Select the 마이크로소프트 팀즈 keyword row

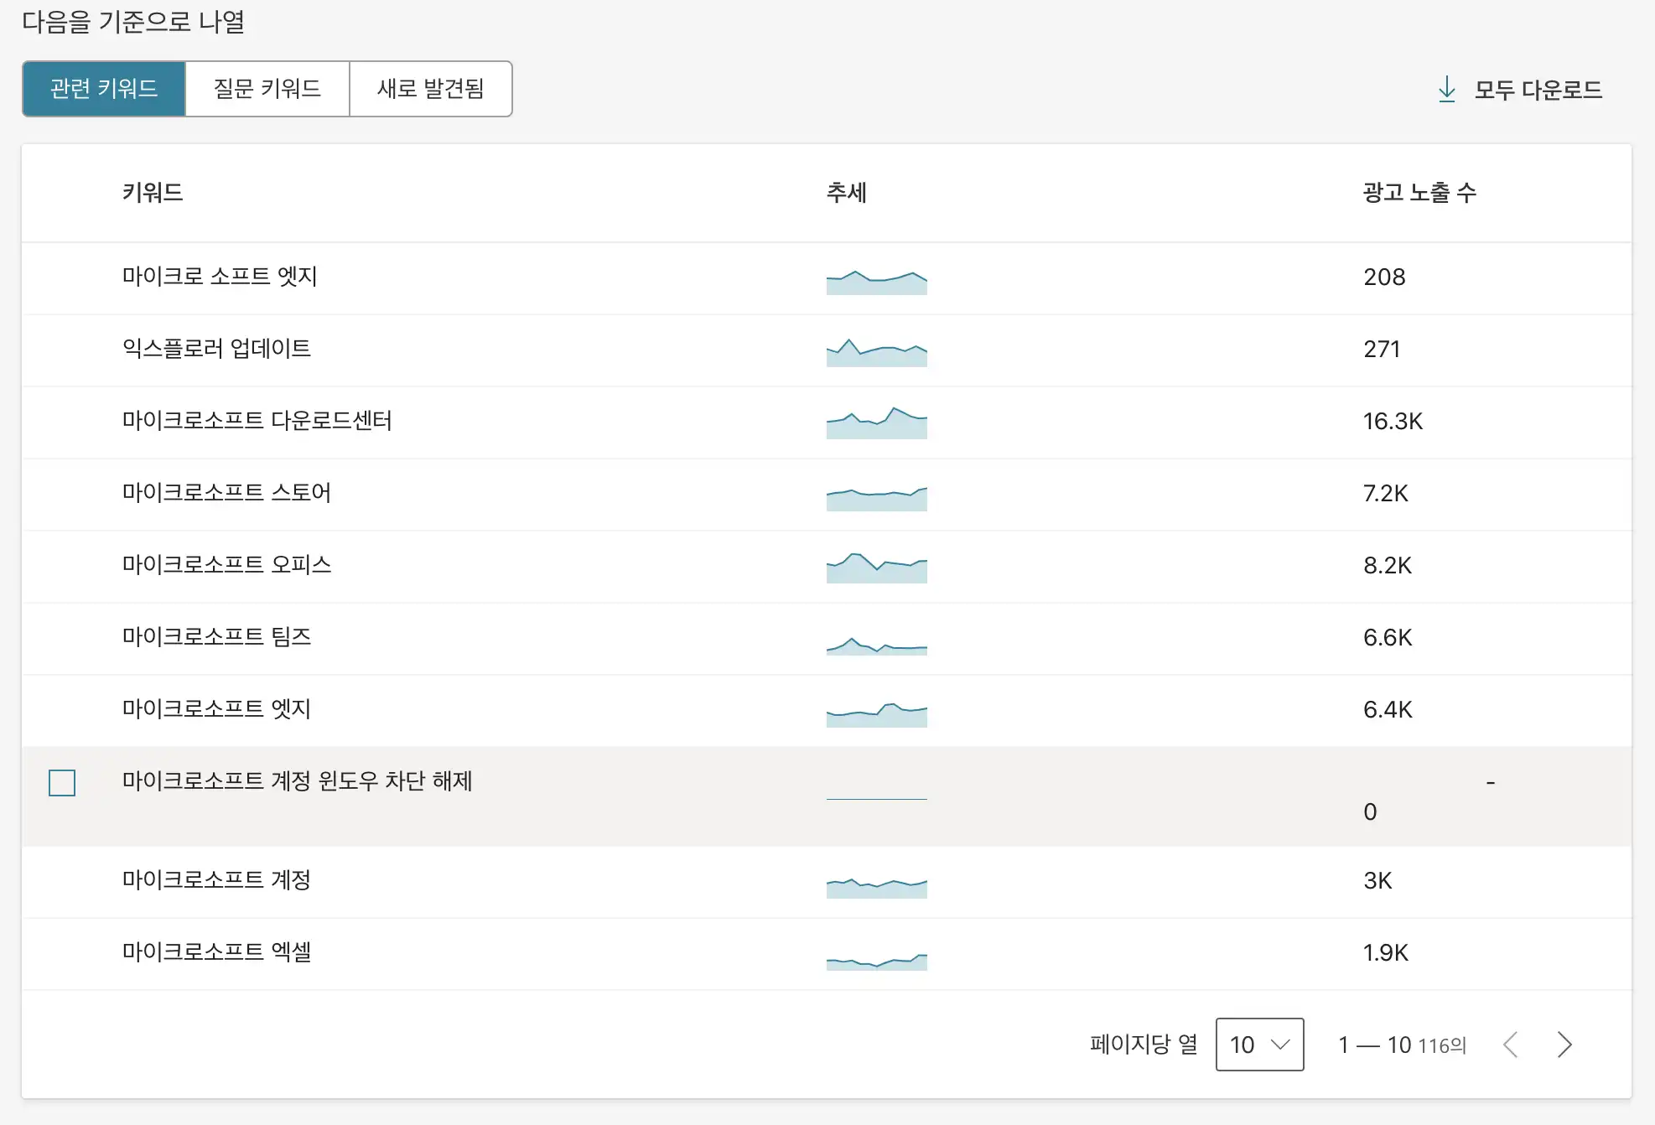(215, 637)
